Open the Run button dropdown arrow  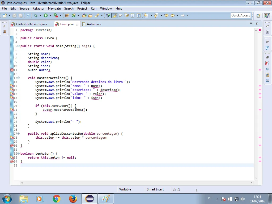pos(50,16)
